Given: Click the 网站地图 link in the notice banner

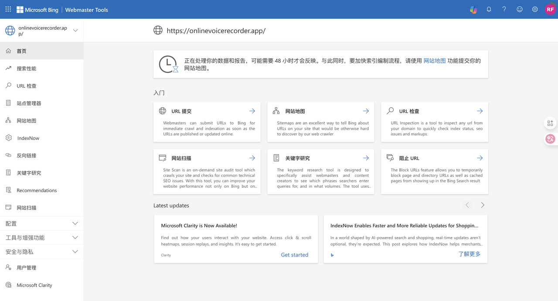Looking at the screenshot, I should 434,61.
